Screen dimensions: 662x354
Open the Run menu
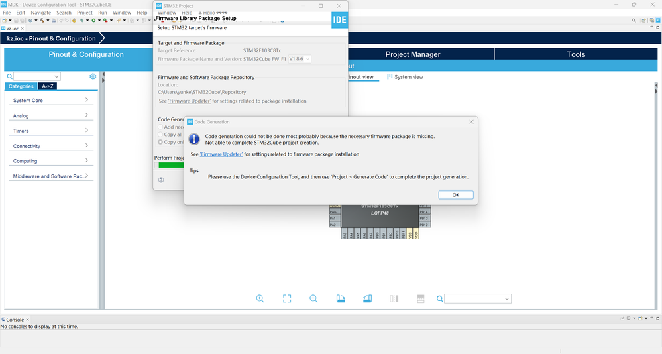coord(103,13)
